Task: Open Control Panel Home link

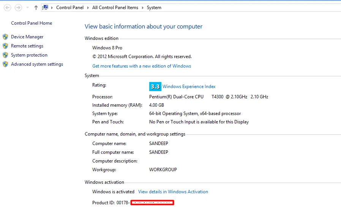Action: [32, 23]
